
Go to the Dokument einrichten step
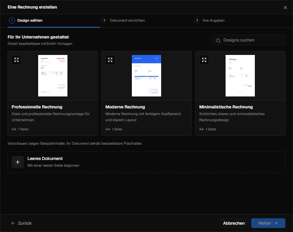(123, 20)
